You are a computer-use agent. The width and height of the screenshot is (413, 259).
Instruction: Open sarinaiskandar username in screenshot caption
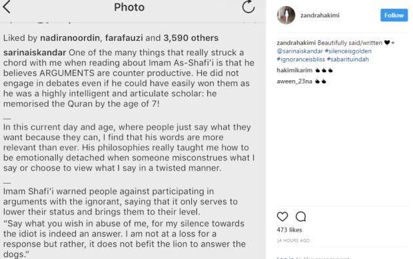click(35, 53)
